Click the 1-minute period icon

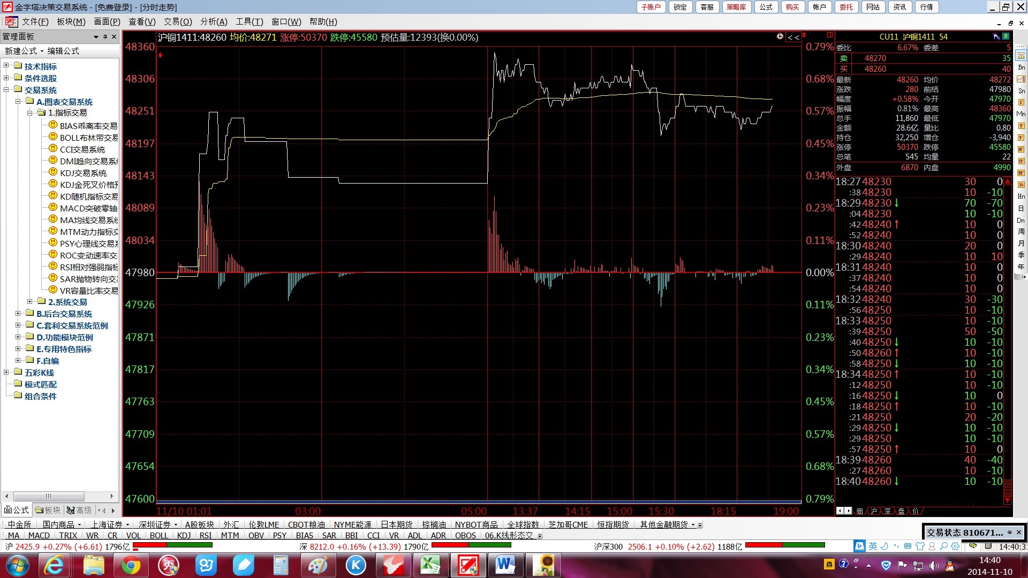1021,102
